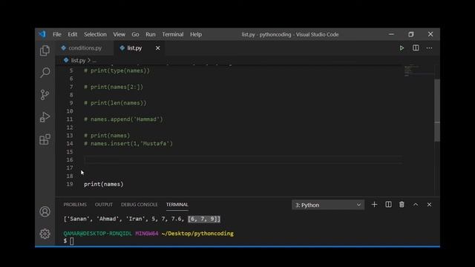Open the View menu
Screen dimensions: 475x267
(119, 34)
